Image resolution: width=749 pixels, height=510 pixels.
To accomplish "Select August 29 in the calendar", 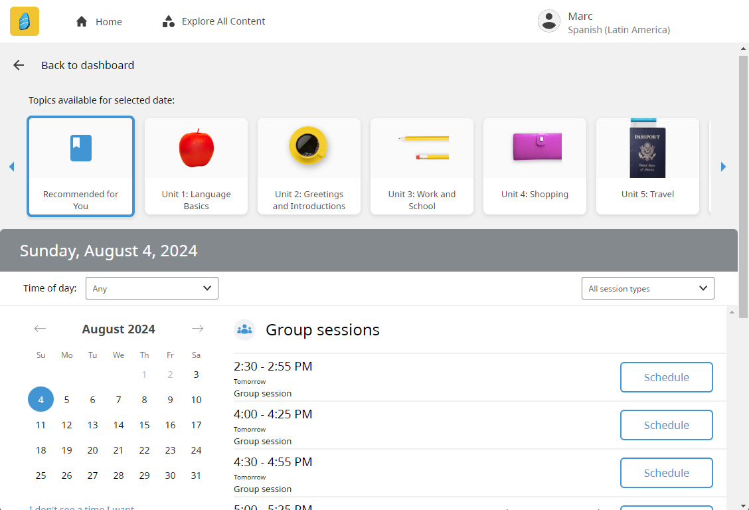I will (144, 475).
